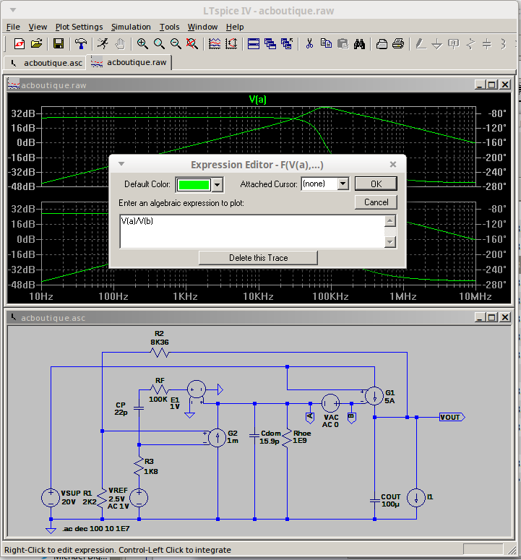Click the G1 5A current source symbol
Screen dimensions: 521x560
[374, 396]
